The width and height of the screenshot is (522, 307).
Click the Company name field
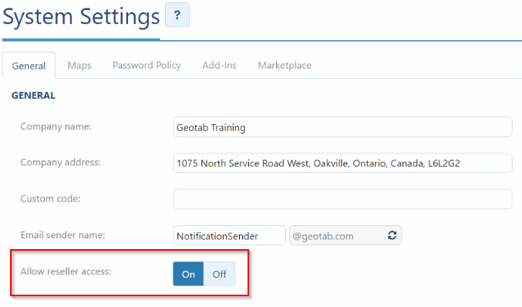point(342,127)
